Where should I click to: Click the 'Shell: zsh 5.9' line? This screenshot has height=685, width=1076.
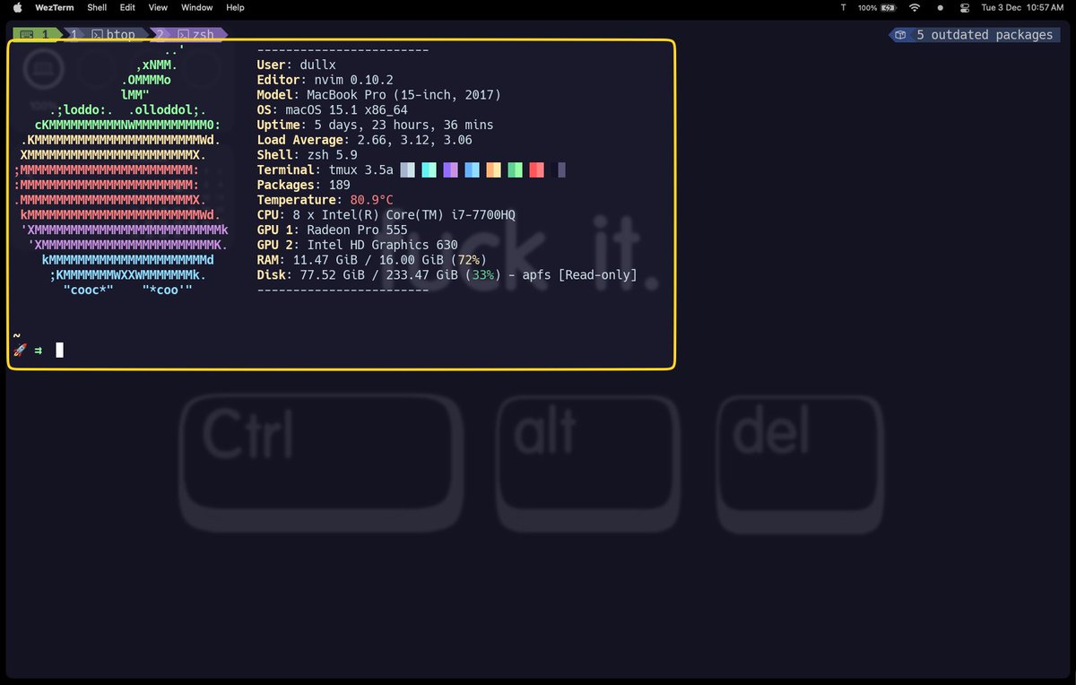pos(307,154)
